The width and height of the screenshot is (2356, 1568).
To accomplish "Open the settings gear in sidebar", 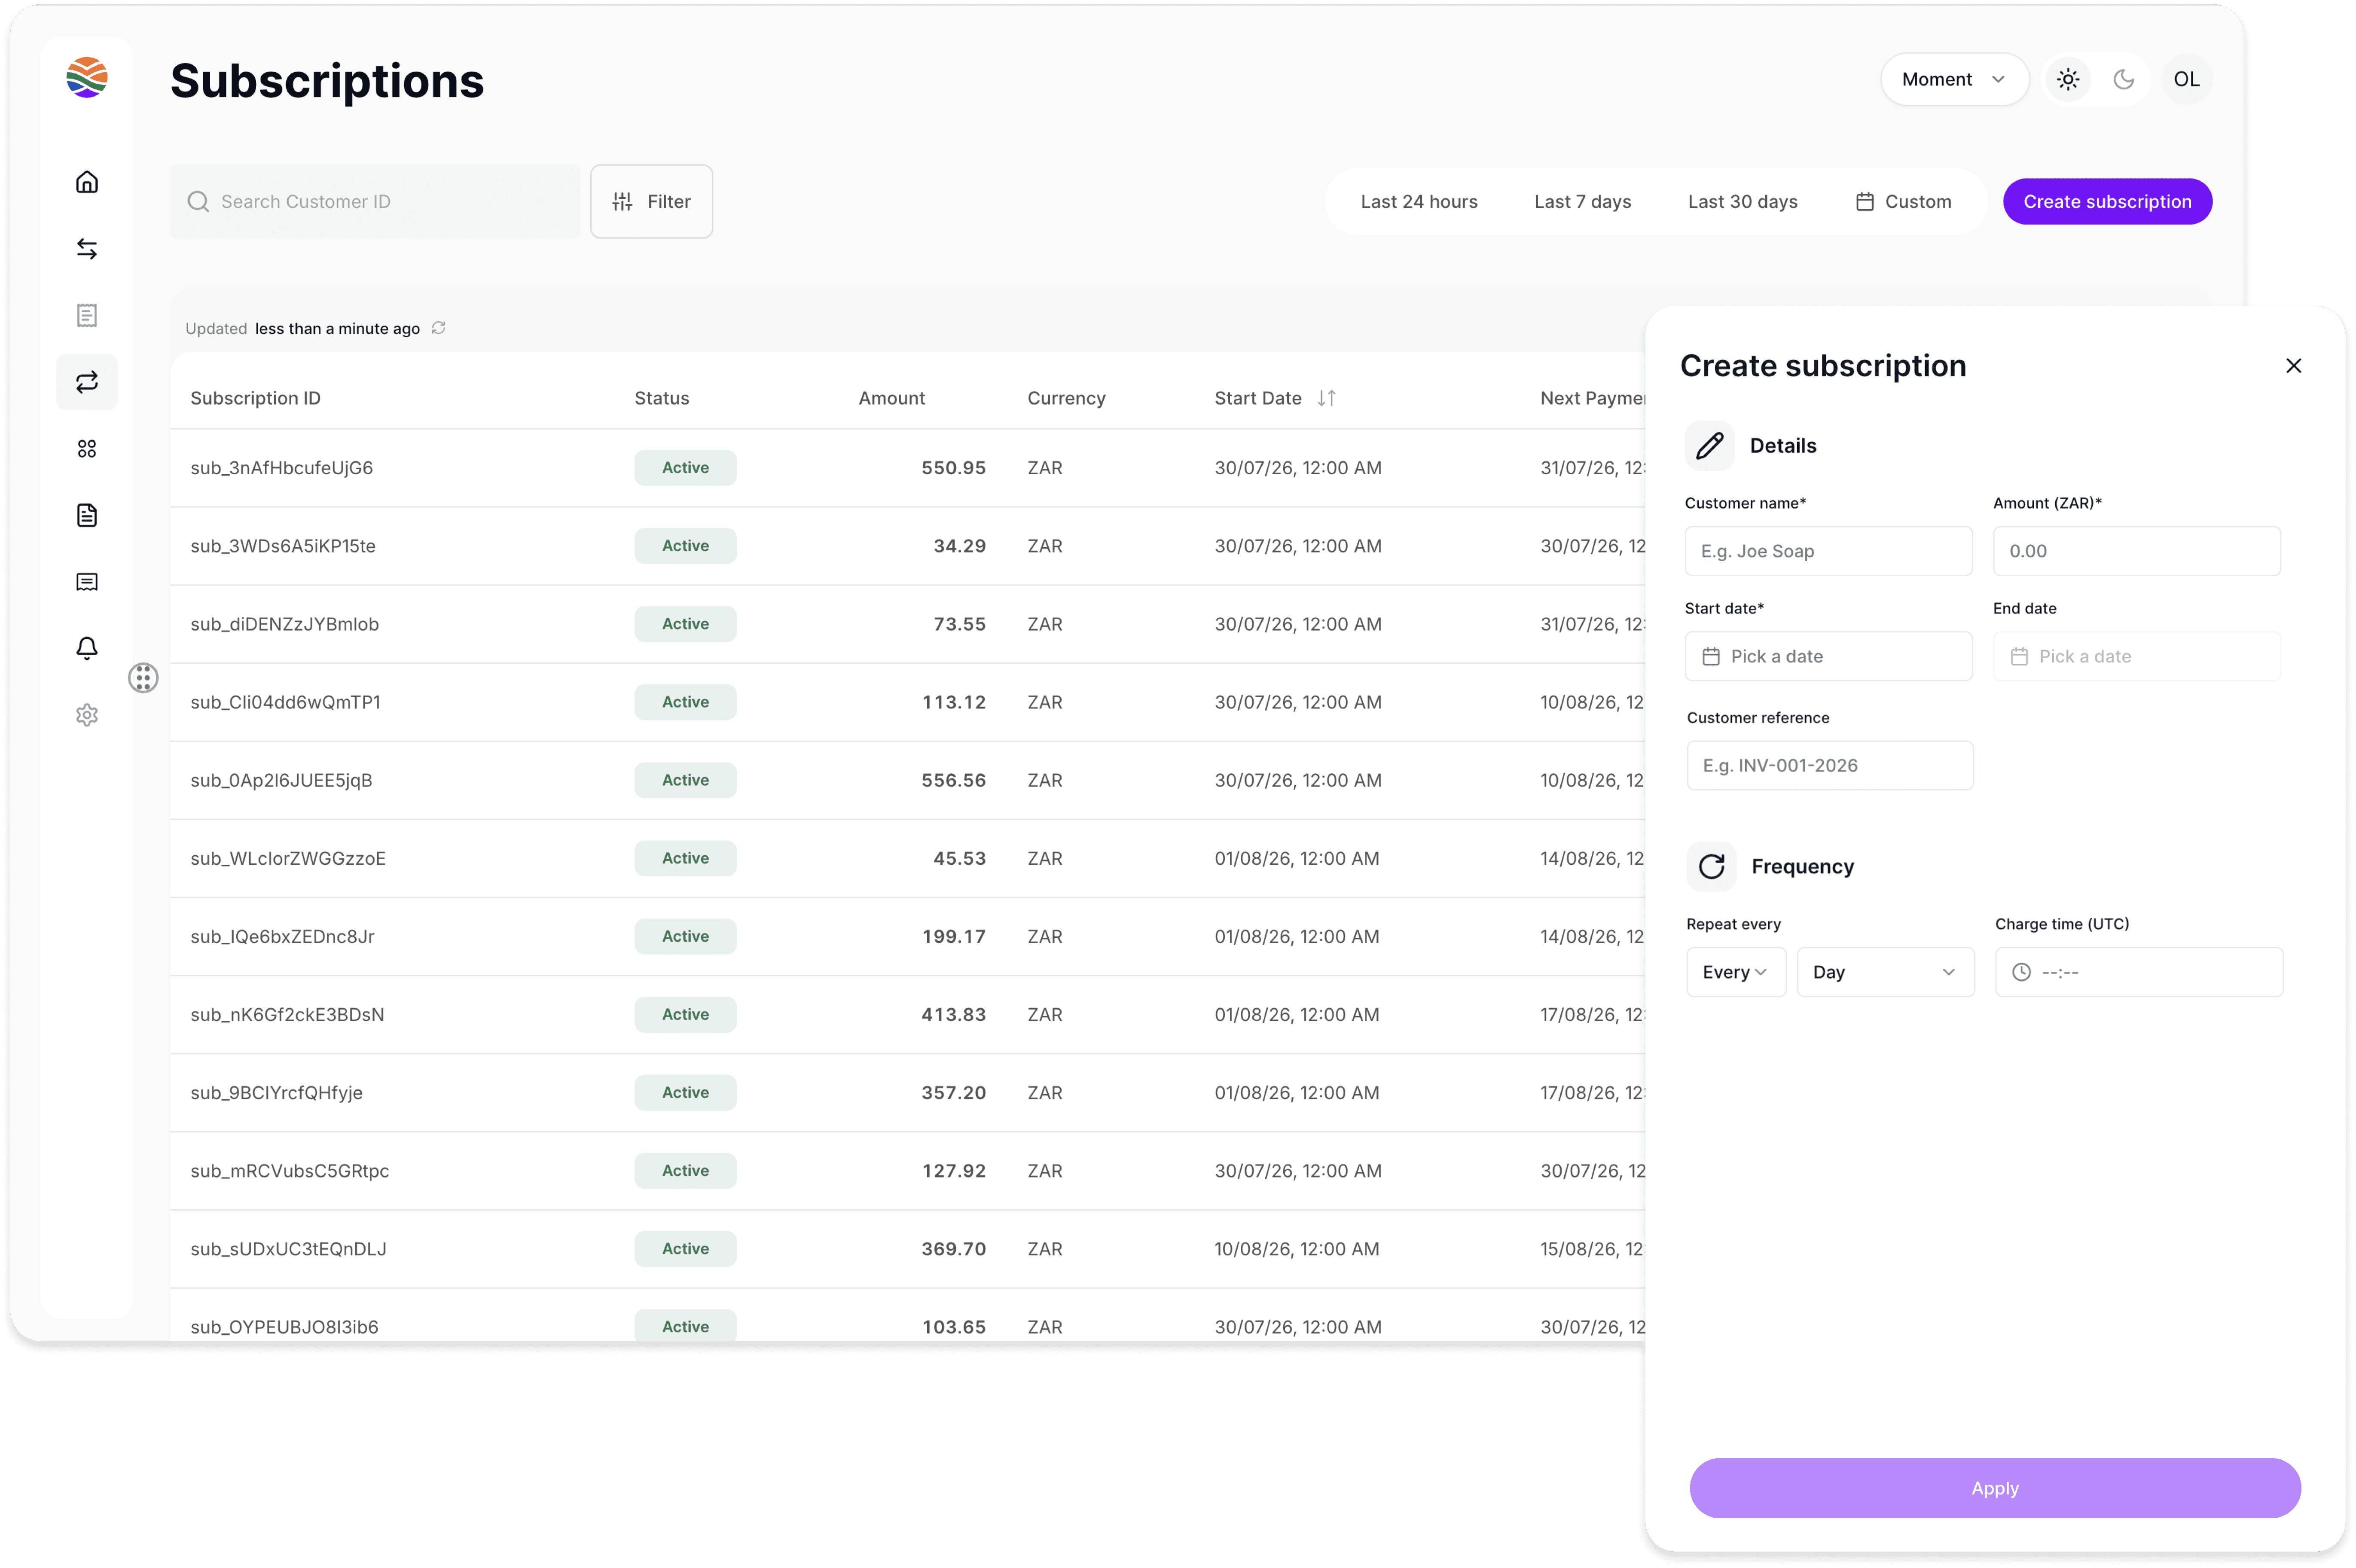I will tap(87, 715).
